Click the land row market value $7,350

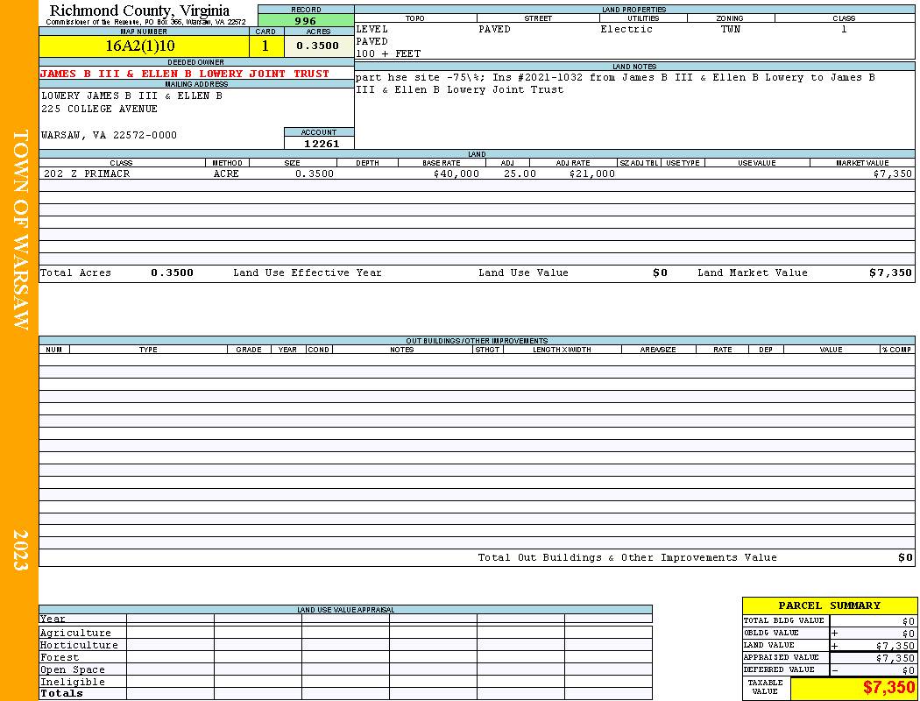[892, 174]
